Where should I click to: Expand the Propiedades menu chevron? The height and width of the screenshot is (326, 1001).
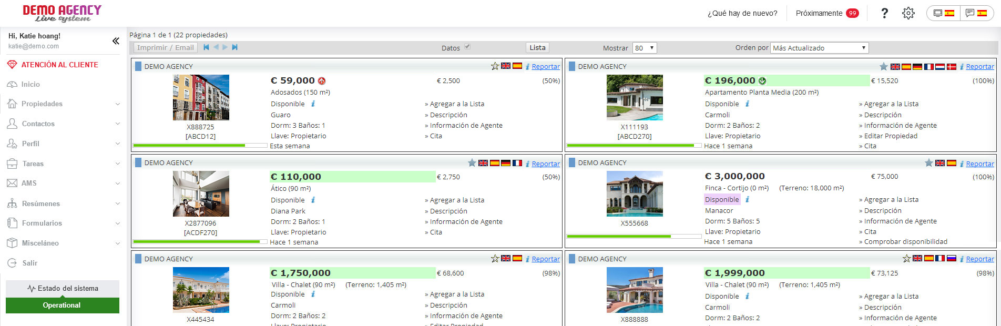118,104
